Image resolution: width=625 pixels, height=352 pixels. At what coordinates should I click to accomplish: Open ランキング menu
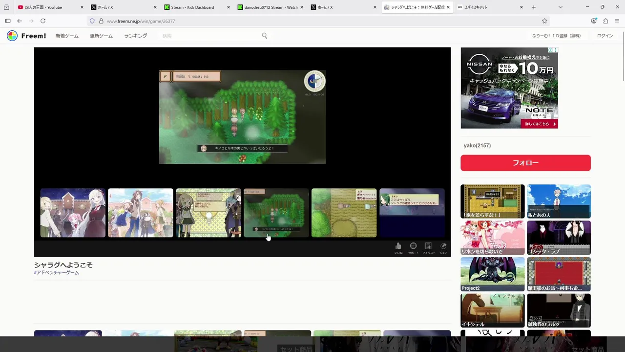coord(135,36)
